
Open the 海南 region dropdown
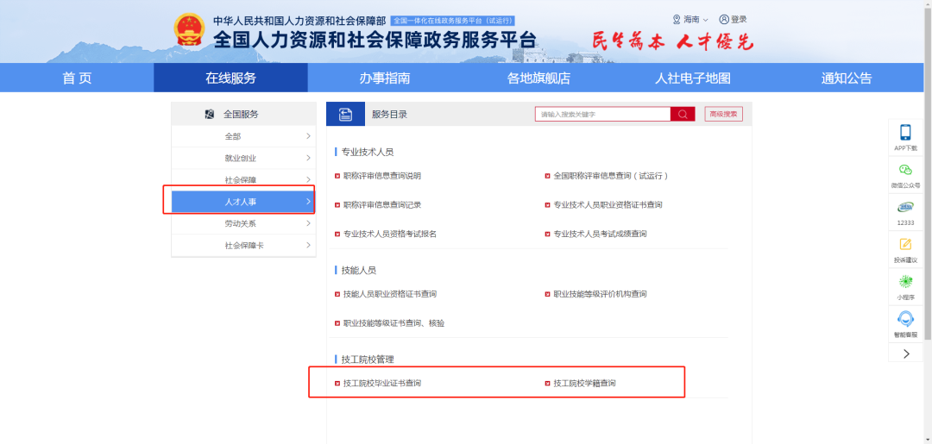[690, 19]
